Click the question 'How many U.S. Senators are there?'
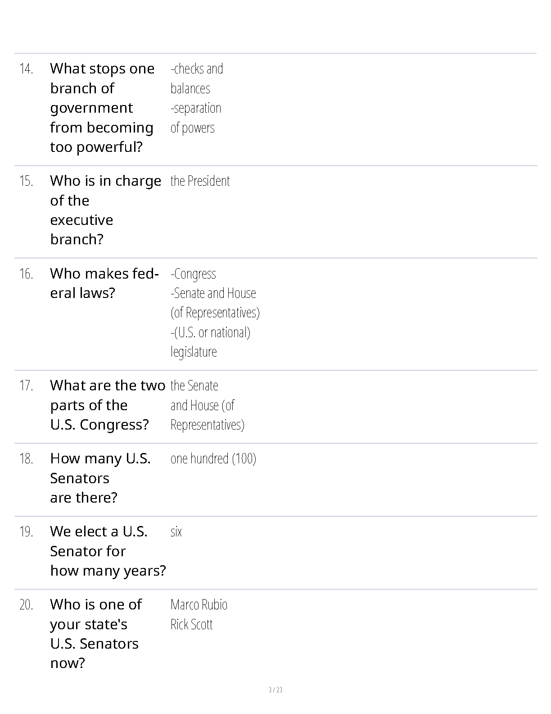 pyautogui.click(x=100, y=478)
